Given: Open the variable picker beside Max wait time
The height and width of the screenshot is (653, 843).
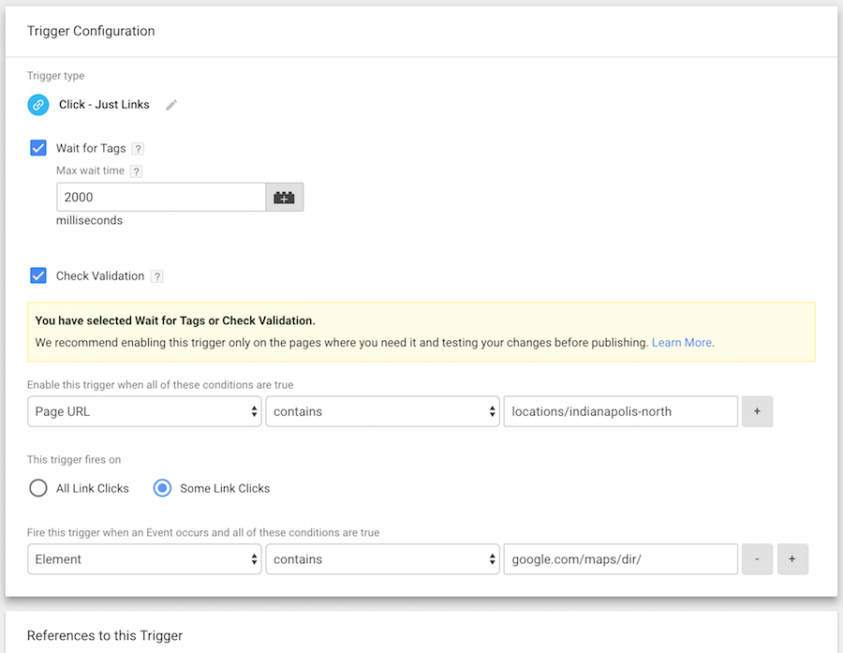Looking at the screenshot, I should (284, 197).
